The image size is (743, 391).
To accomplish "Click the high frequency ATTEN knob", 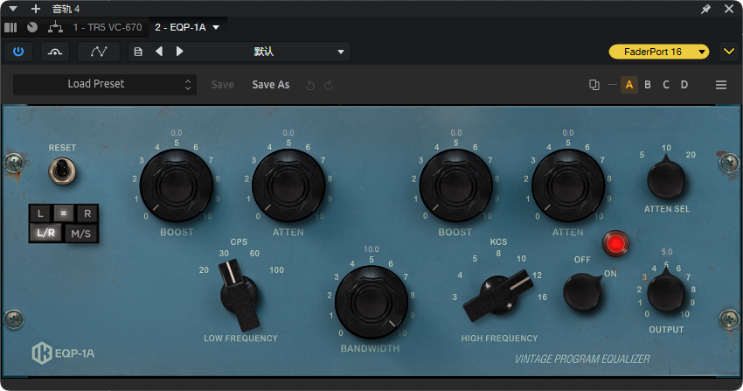I will [567, 185].
